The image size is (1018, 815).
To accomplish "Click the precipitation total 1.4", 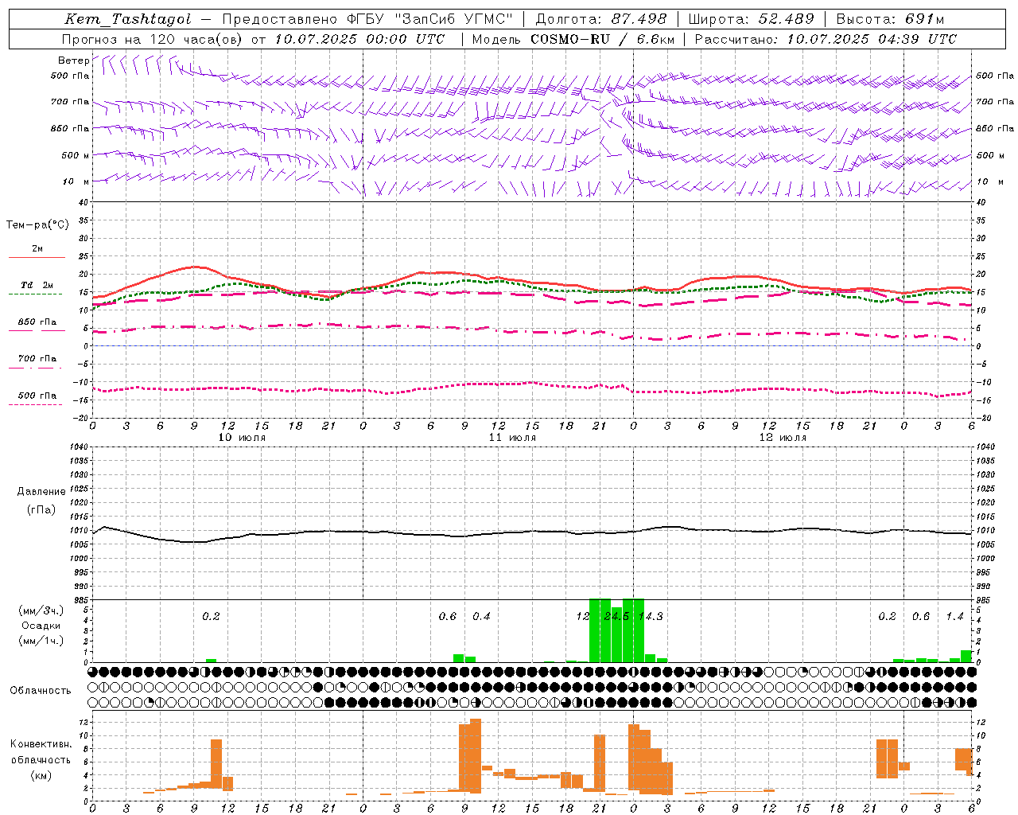I will coord(954,617).
